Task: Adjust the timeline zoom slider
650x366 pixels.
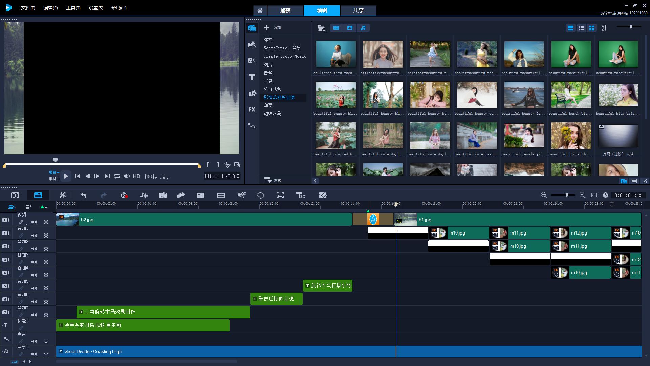Action: coord(566,195)
